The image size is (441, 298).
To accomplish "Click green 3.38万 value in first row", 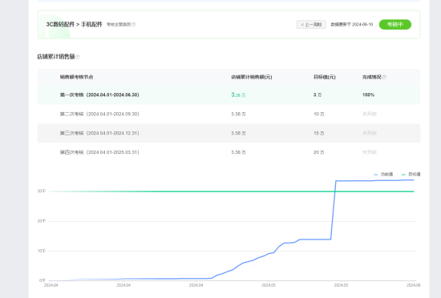I will [x=238, y=95].
